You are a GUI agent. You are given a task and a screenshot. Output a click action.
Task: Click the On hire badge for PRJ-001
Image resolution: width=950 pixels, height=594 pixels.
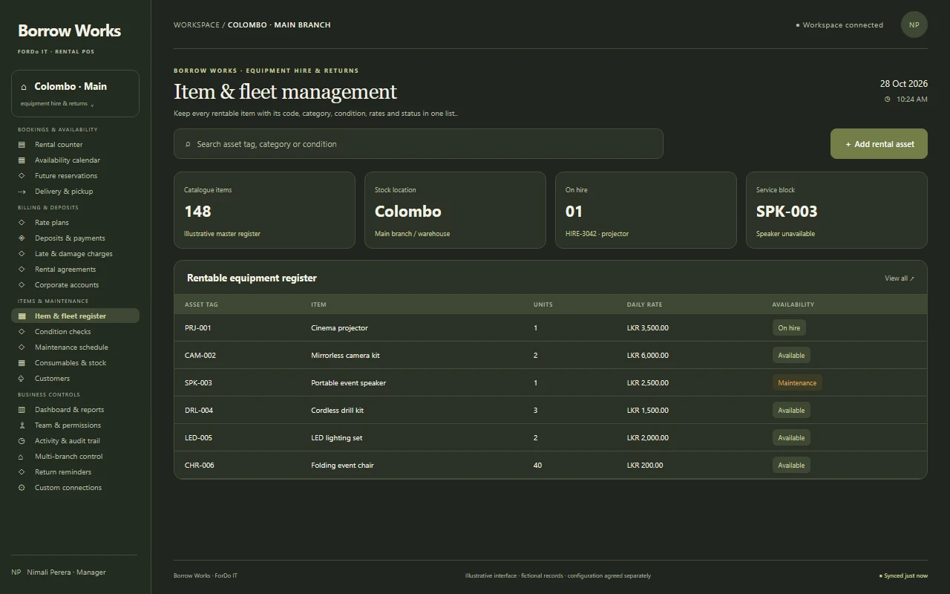(x=789, y=328)
